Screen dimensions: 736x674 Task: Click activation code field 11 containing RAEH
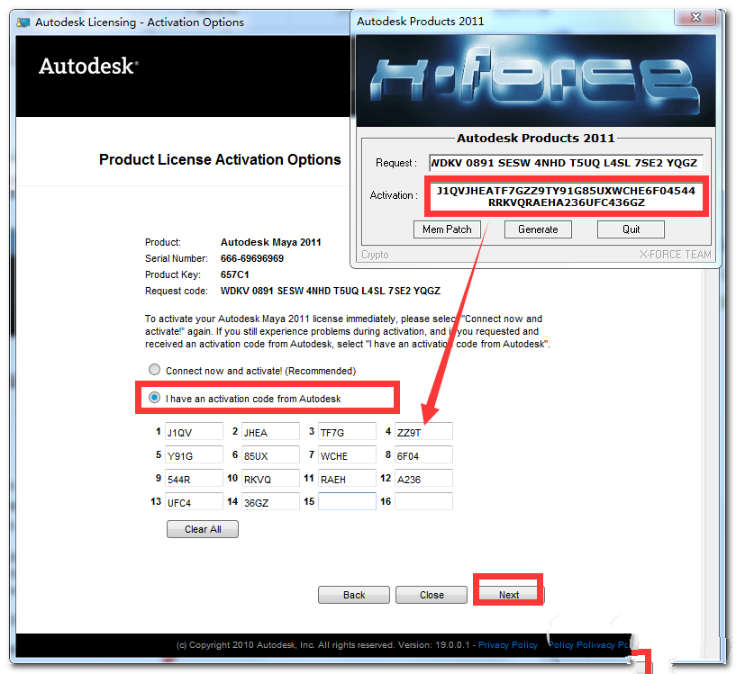347,479
